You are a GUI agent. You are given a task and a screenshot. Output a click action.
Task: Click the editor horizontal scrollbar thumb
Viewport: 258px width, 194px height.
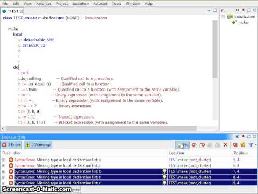(x=101, y=128)
